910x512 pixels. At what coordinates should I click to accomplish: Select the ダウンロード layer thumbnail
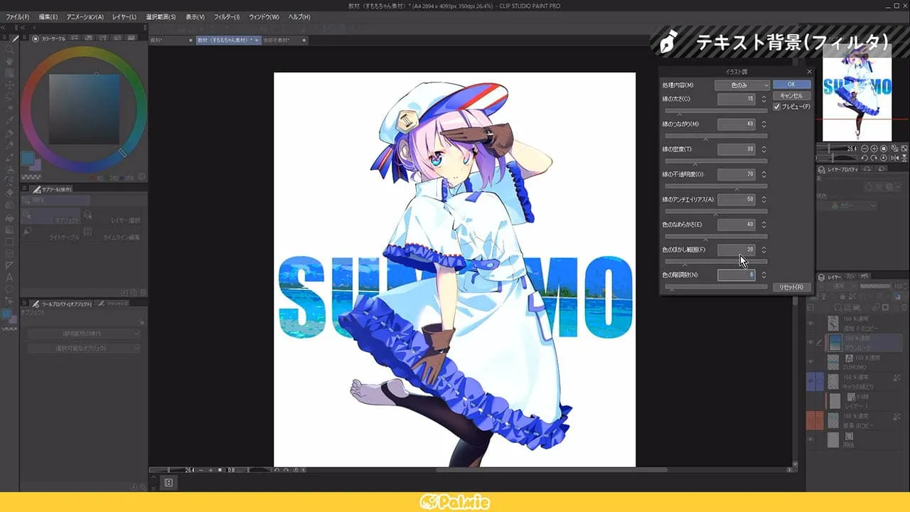pos(833,342)
